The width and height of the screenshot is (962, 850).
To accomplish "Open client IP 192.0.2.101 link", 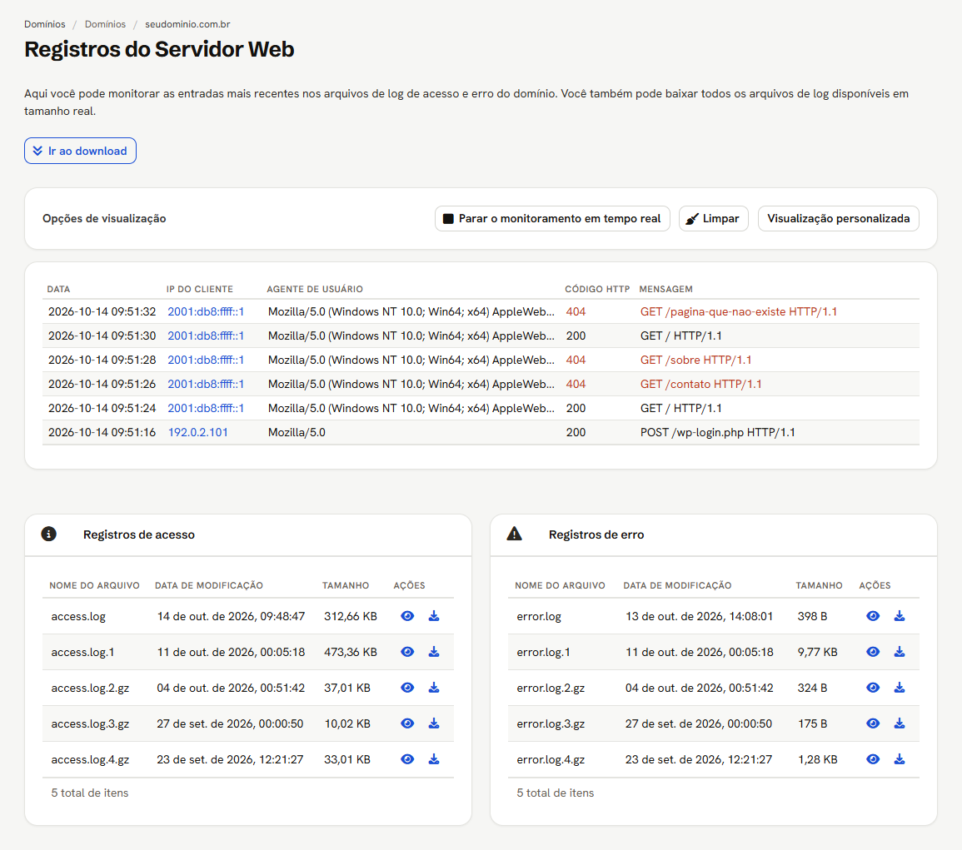I will [198, 432].
